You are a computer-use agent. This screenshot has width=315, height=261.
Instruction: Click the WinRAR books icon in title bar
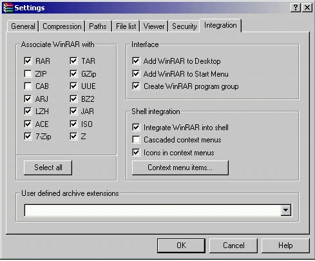(x=8, y=8)
